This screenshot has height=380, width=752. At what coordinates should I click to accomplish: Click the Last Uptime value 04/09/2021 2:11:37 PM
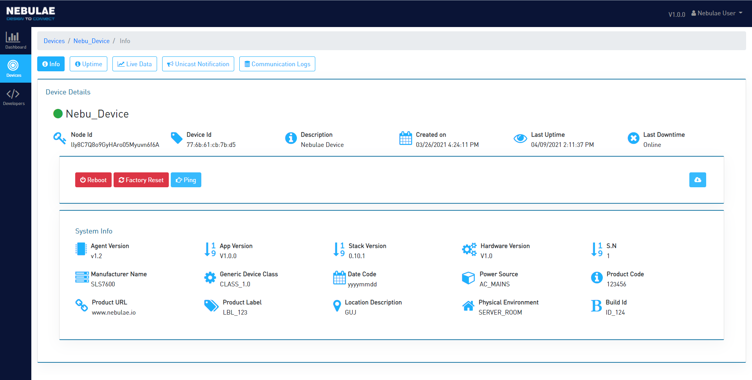pyautogui.click(x=562, y=145)
